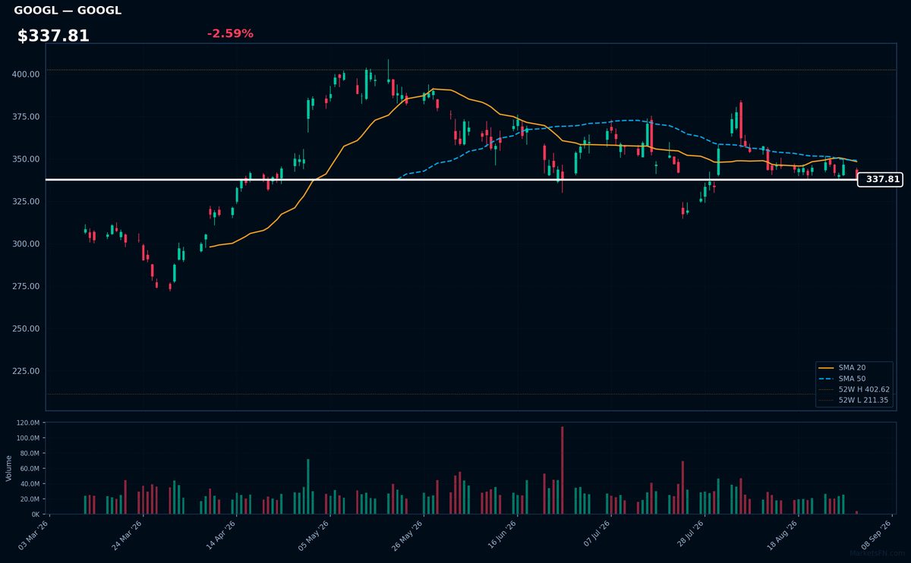The image size is (911, 563).
Task: Click the 40.0M volume axis label
Action: (x=30, y=484)
